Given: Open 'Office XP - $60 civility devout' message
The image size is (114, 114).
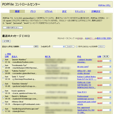Looking at the screenshot, I should 84,72.
